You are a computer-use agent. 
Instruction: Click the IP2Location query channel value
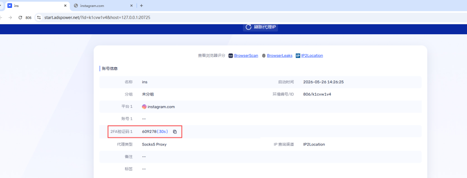click(314, 144)
